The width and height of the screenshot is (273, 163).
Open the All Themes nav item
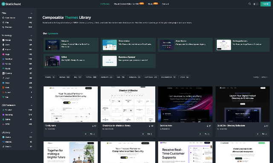tap(105, 4)
